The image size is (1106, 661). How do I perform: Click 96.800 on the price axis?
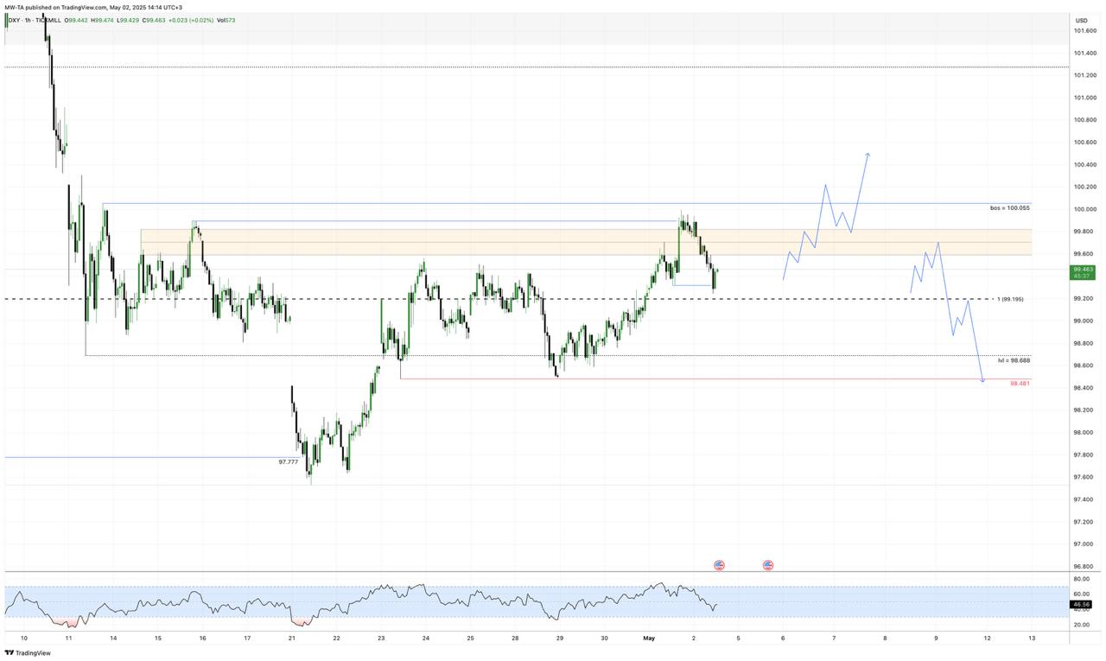[1085, 567]
